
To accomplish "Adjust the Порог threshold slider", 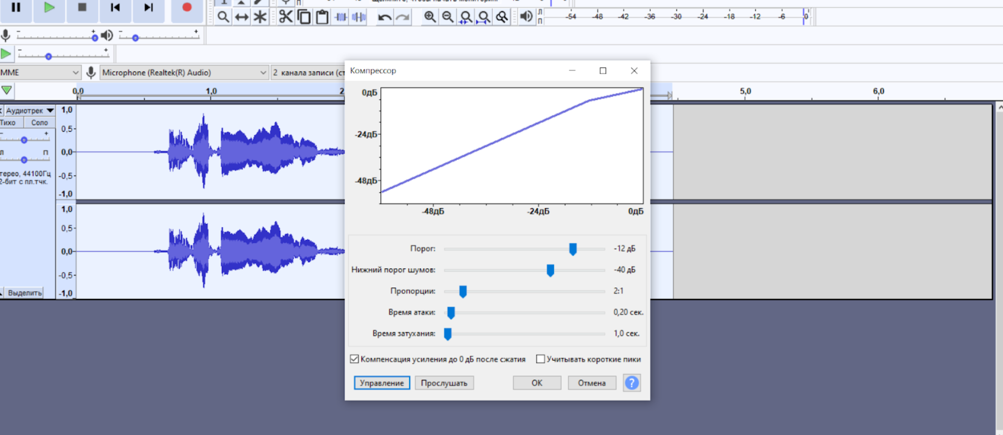I will click(573, 249).
